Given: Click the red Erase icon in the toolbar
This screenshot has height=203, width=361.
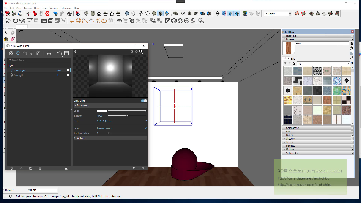Looking at the screenshot, I should tap(47, 14).
